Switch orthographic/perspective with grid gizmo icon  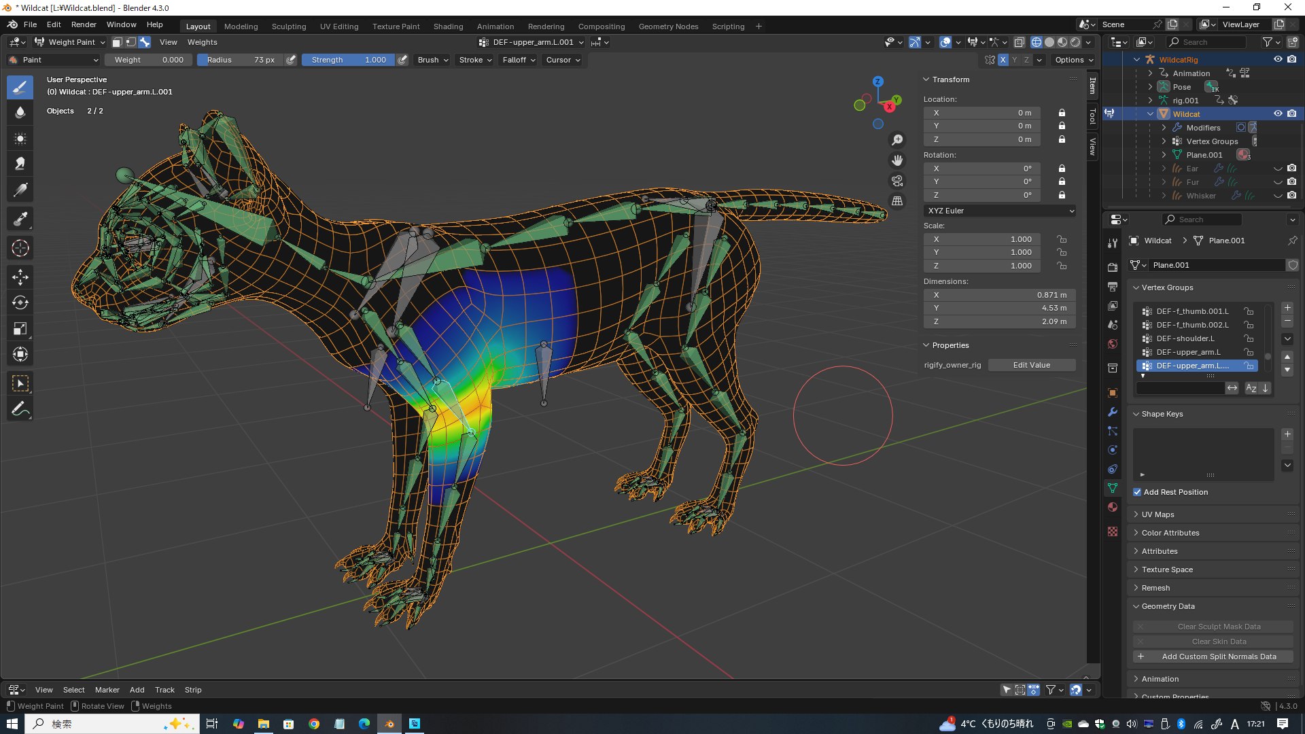[x=898, y=201]
